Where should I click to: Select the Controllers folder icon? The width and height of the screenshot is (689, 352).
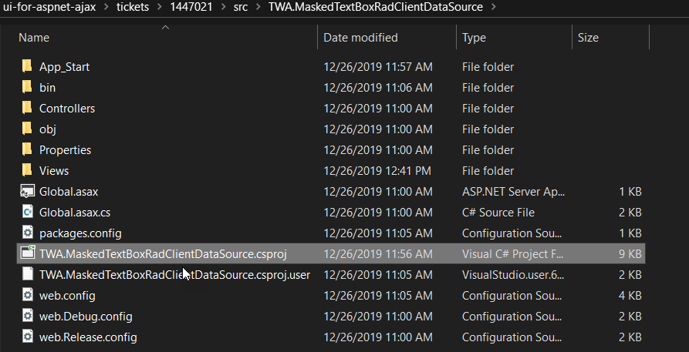point(27,109)
